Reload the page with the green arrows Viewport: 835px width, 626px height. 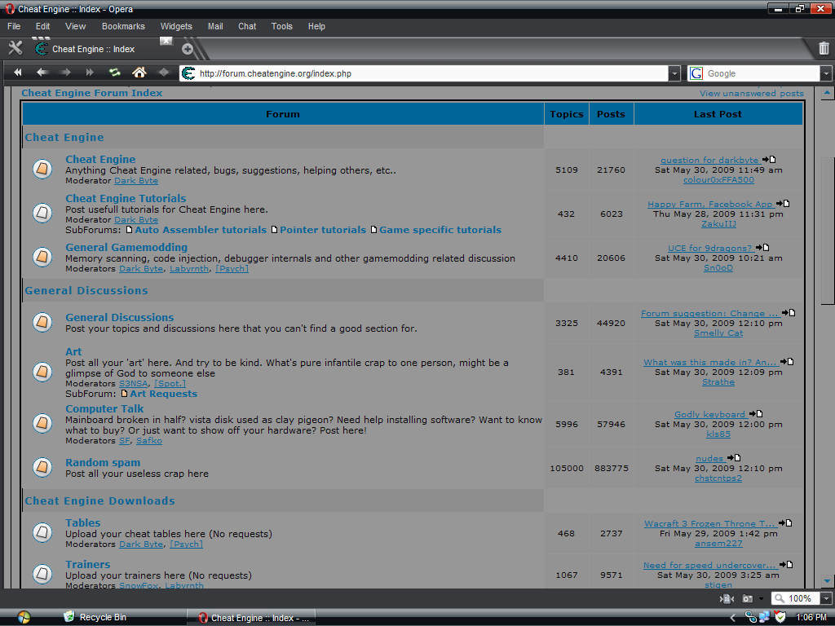point(114,73)
